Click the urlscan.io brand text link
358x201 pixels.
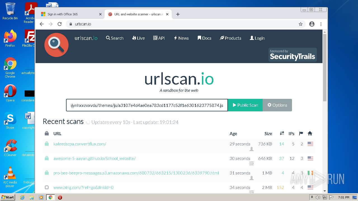tap(86, 38)
